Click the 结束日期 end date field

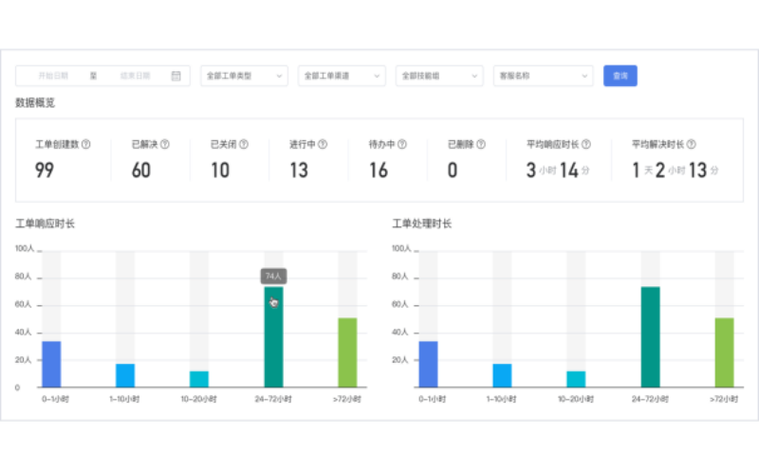136,76
